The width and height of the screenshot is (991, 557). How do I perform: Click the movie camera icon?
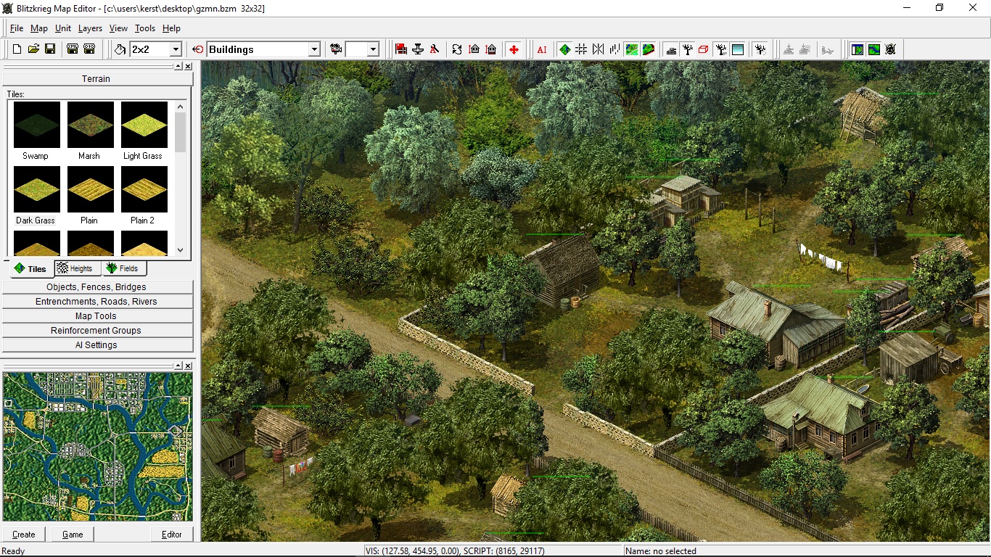tap(336, 49)
